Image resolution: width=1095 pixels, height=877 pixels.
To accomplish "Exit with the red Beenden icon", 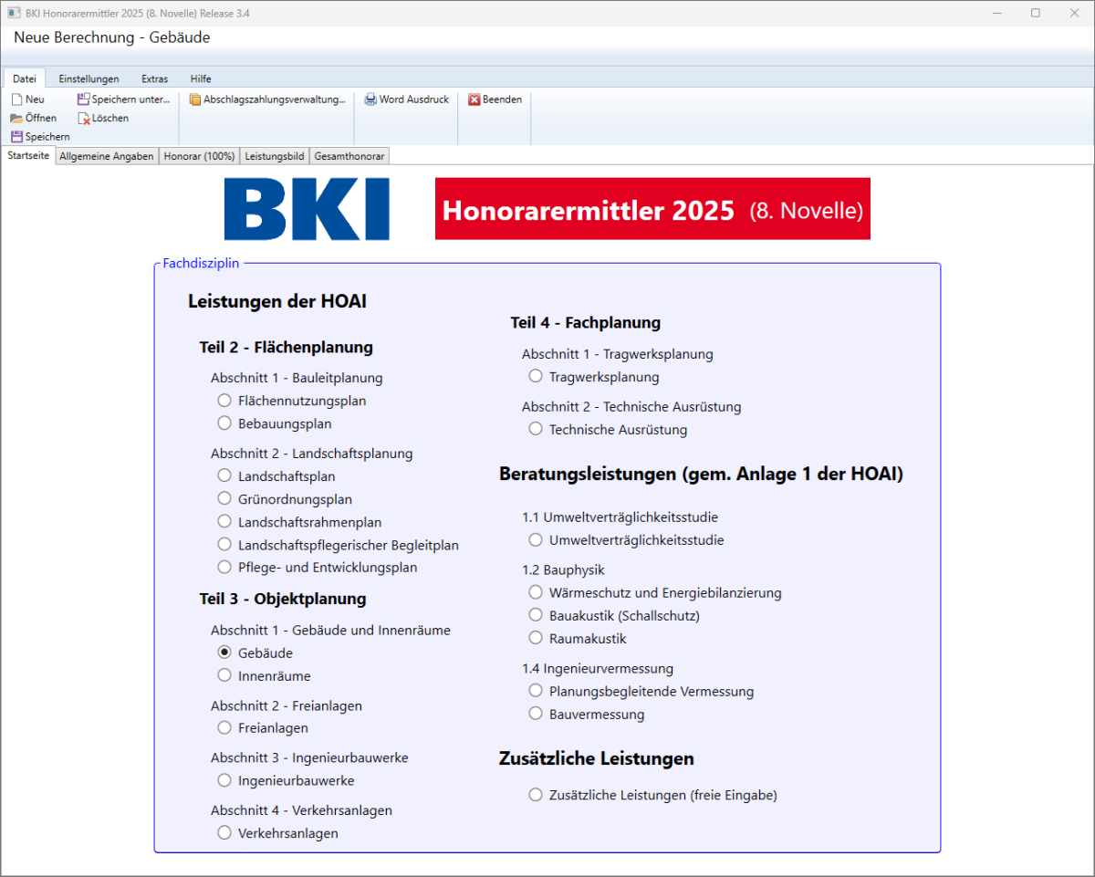I will (474, 99).
